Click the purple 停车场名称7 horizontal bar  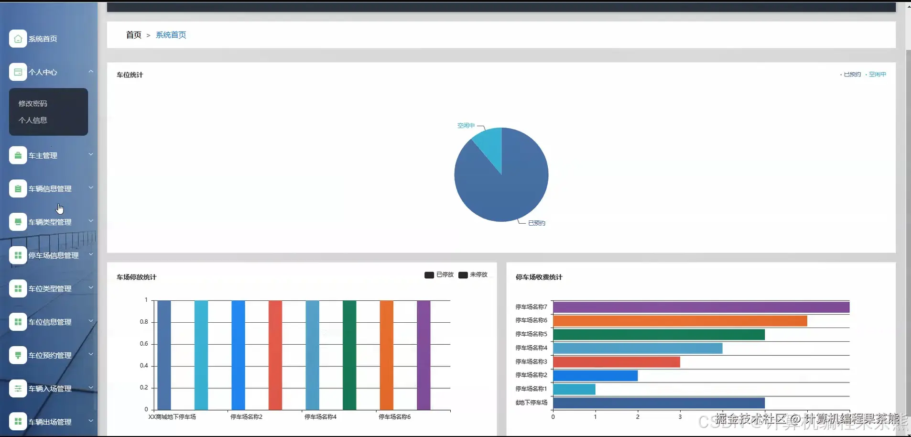click(x=701, y=307)
